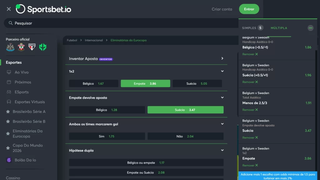Select the Esportes sidebar heading
The height and width of the screenshot is (180, 320).
click(x=14, y=62)
